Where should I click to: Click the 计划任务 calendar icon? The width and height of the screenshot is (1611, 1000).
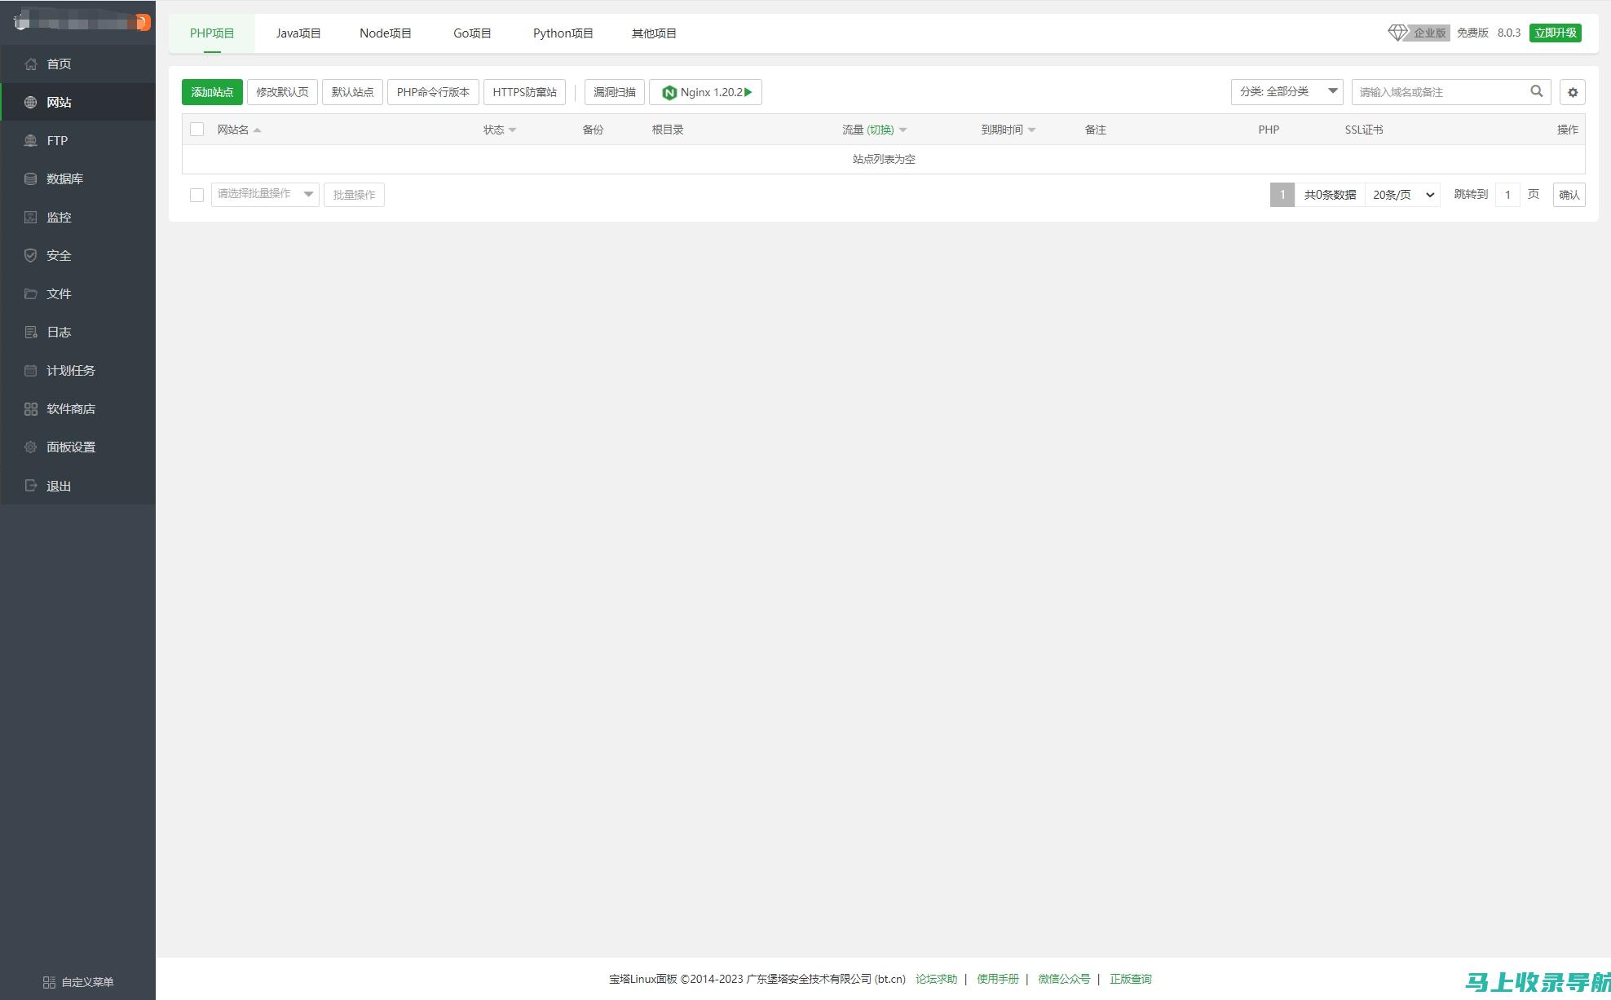30,370
